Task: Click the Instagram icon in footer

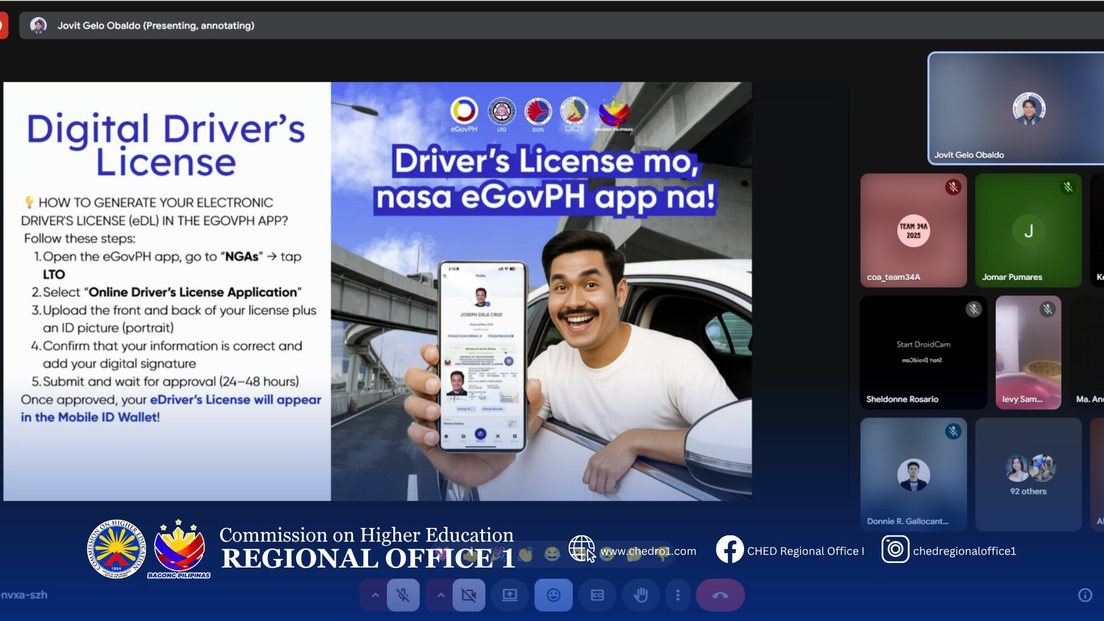Action: click(895, 550)
